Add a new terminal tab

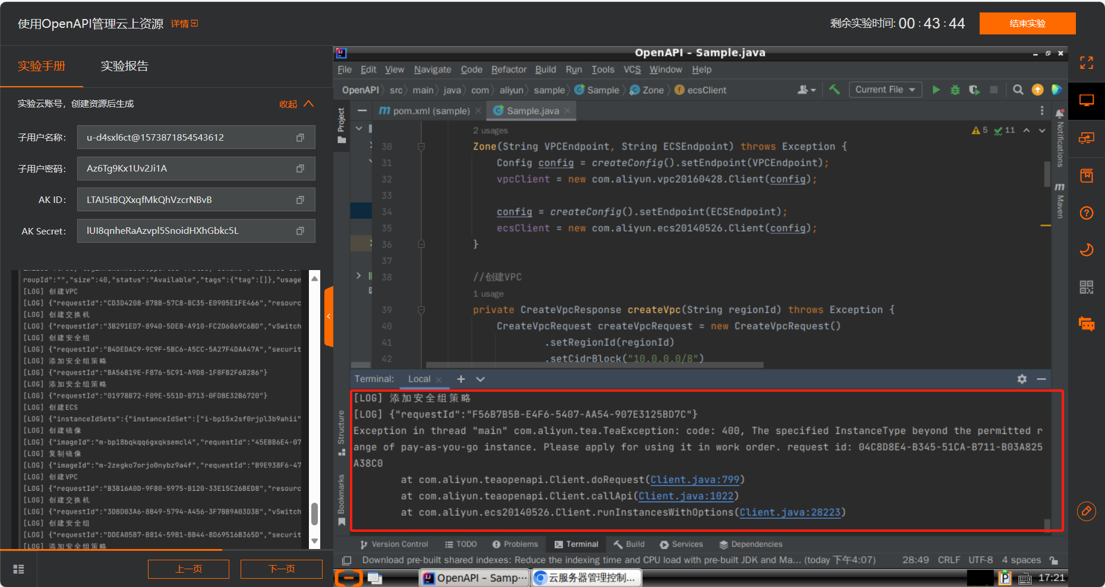point(461,379)
